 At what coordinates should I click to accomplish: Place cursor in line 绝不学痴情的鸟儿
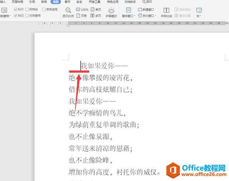(x=97, y=113)
